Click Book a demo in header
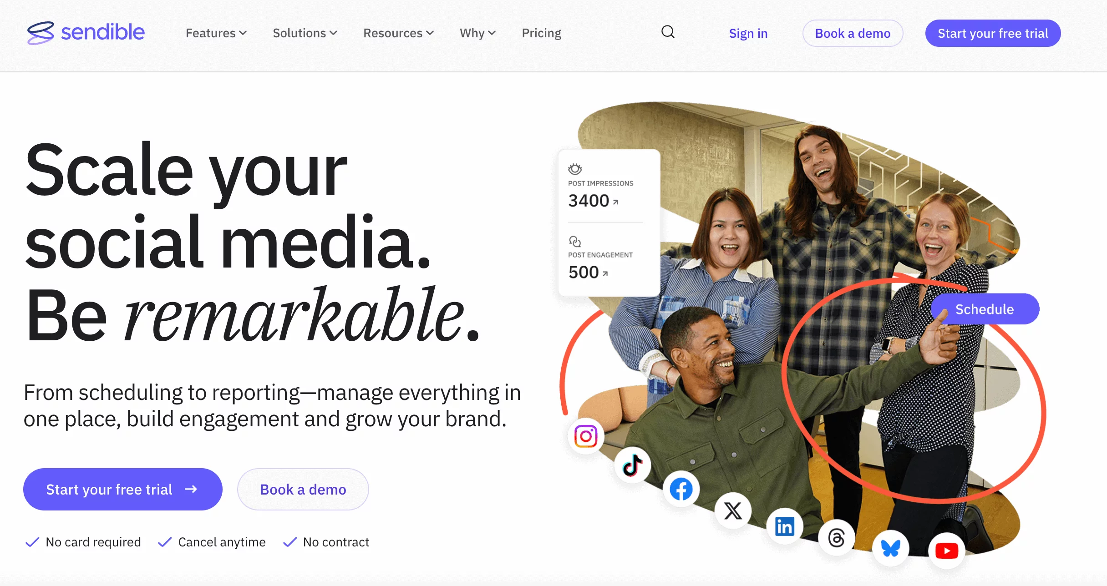Image resolution: width=1107 pixels, height=586 pixels. pos(853,33)
